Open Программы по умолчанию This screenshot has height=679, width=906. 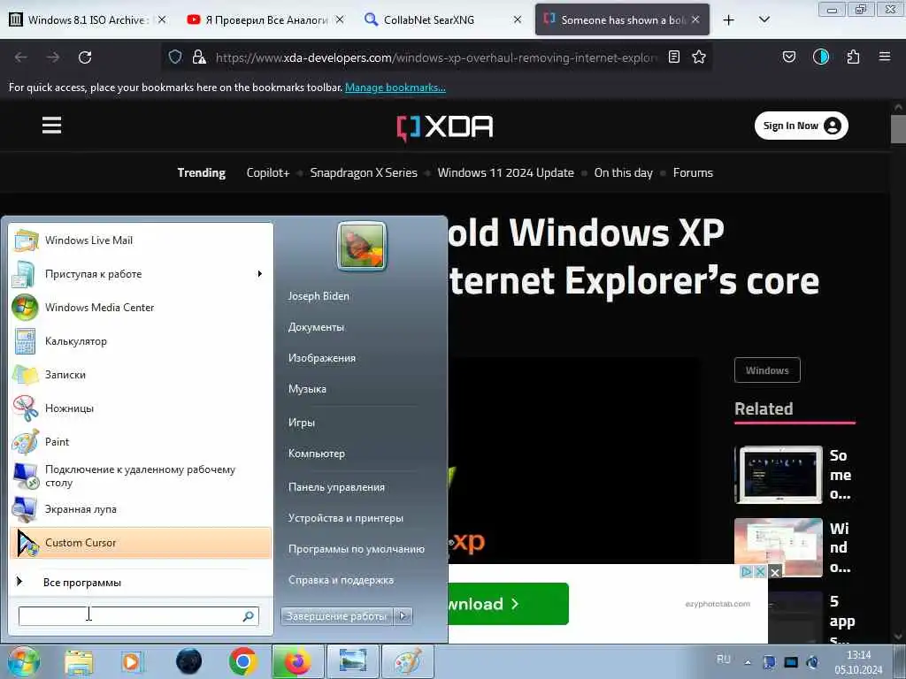click(357, 549)
